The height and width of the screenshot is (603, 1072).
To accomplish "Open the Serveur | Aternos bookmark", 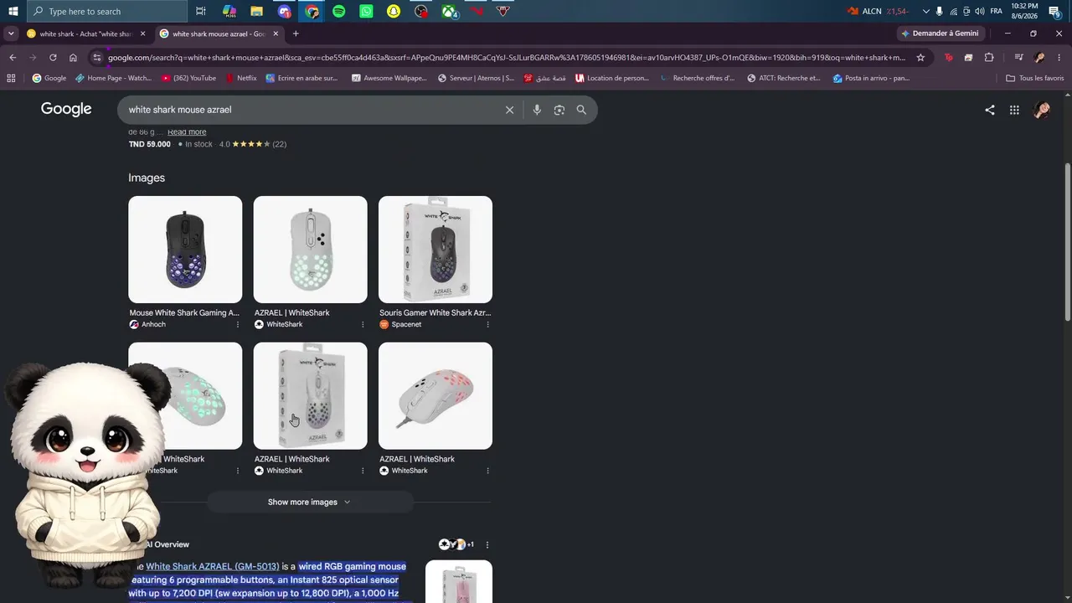I will click(x=476, y=78).
